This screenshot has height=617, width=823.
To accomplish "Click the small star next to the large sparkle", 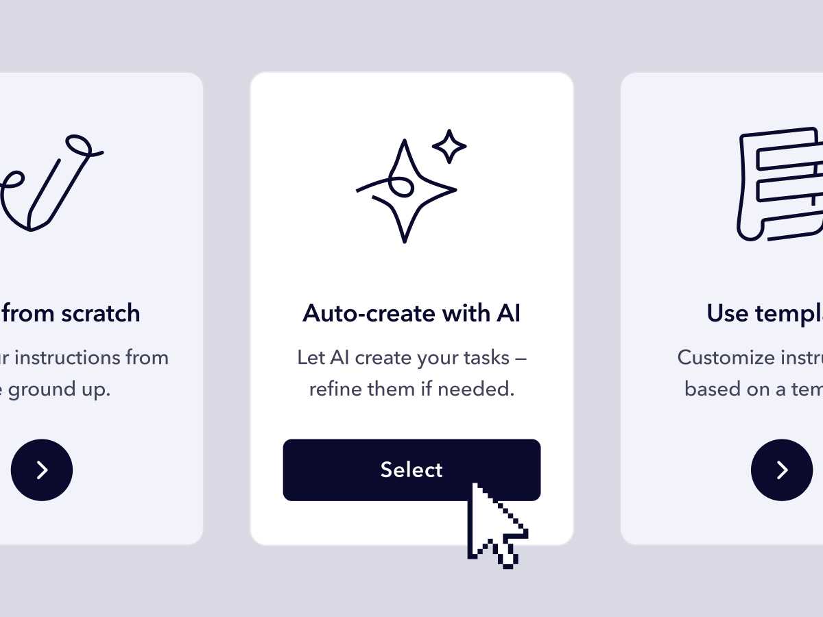I will tap(449, 146).
